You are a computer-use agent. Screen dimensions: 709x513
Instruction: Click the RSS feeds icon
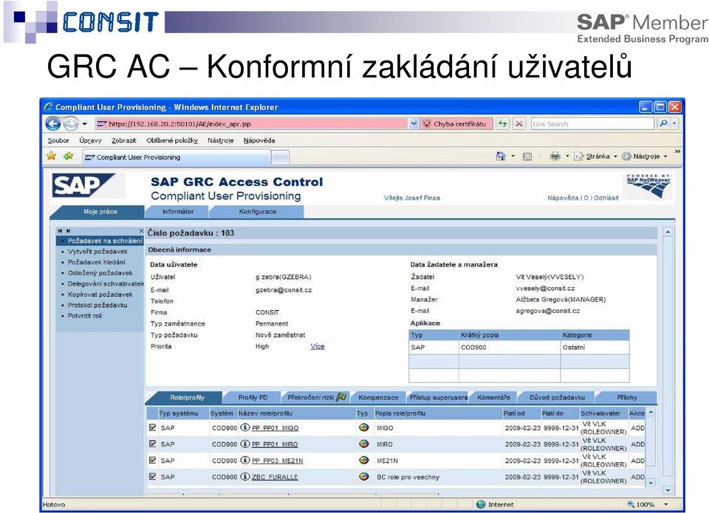[527, 156]
